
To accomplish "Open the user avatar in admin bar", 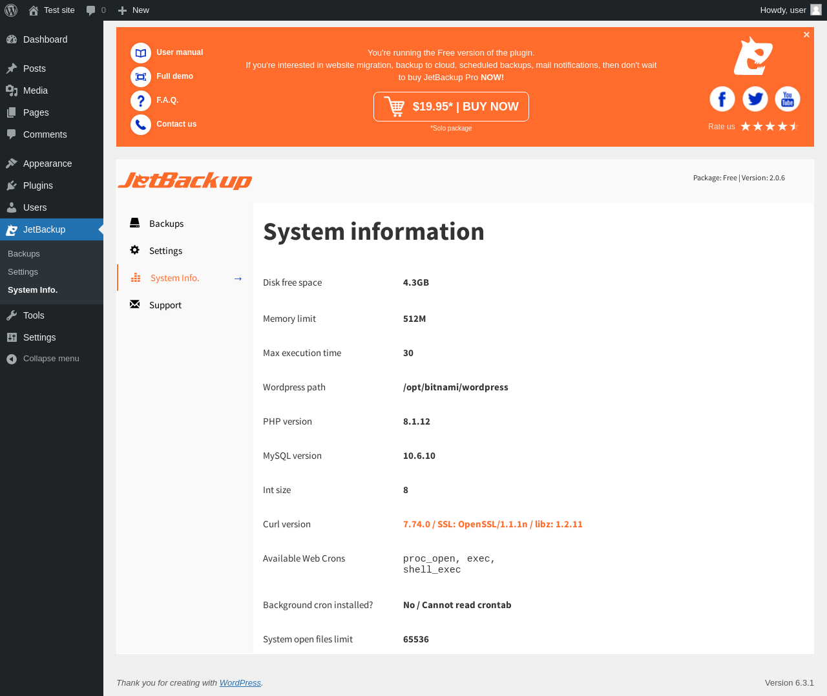I will click(x=816, y=10).
